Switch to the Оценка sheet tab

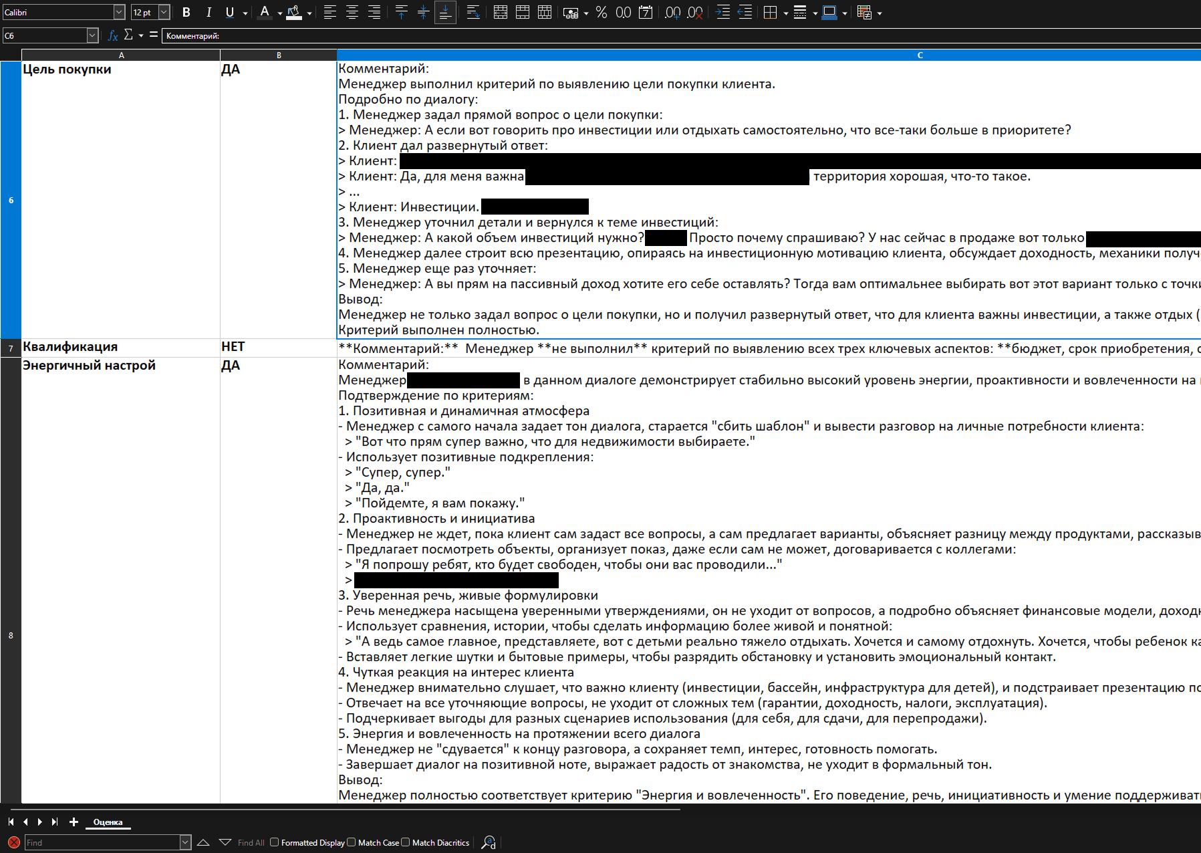(x=108, y=822)
